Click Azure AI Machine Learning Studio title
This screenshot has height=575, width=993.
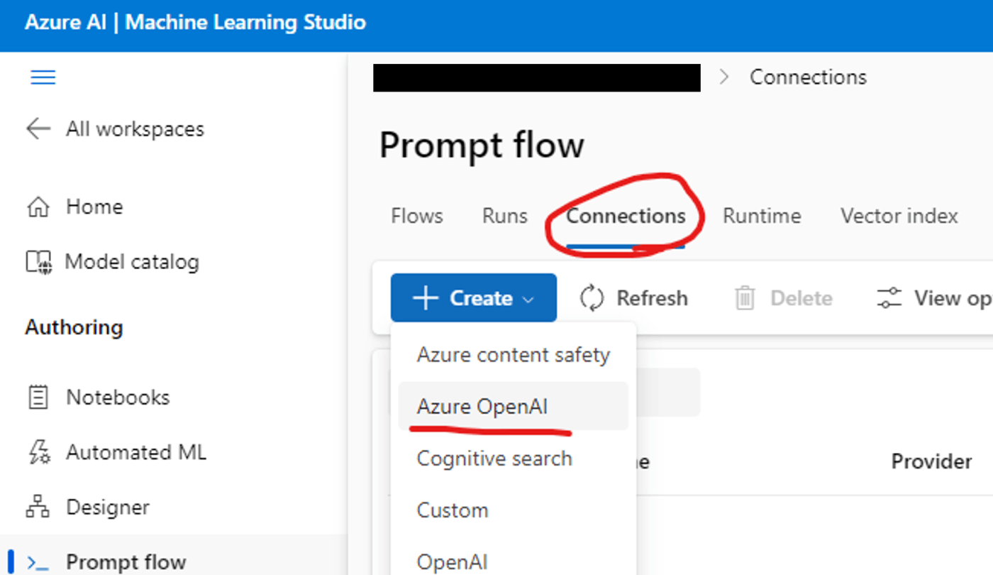[x=195, y=22]
